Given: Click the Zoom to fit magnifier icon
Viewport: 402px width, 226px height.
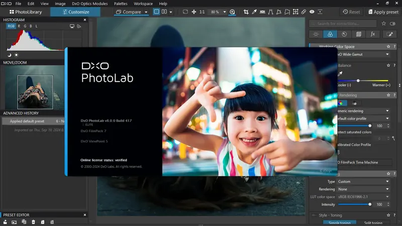Looking at the screenshot, I should 232,12.
